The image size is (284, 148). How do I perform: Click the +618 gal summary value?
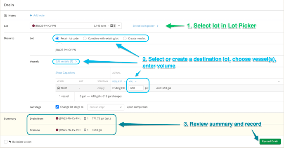pos(97,130)
